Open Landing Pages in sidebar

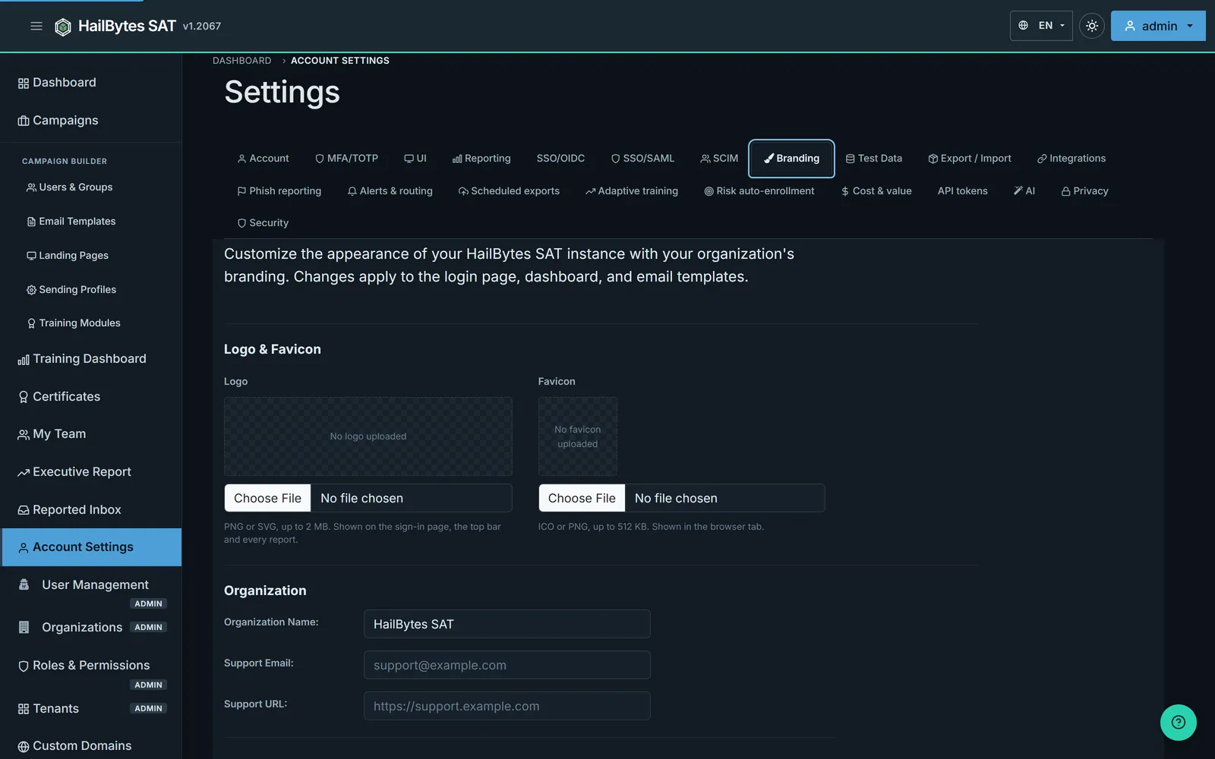pos(91,256)
